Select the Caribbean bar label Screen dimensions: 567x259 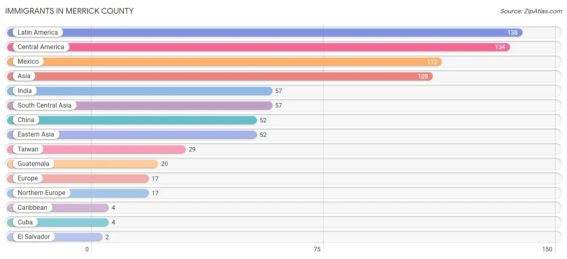pyautogui.click(x=32, y=208)
